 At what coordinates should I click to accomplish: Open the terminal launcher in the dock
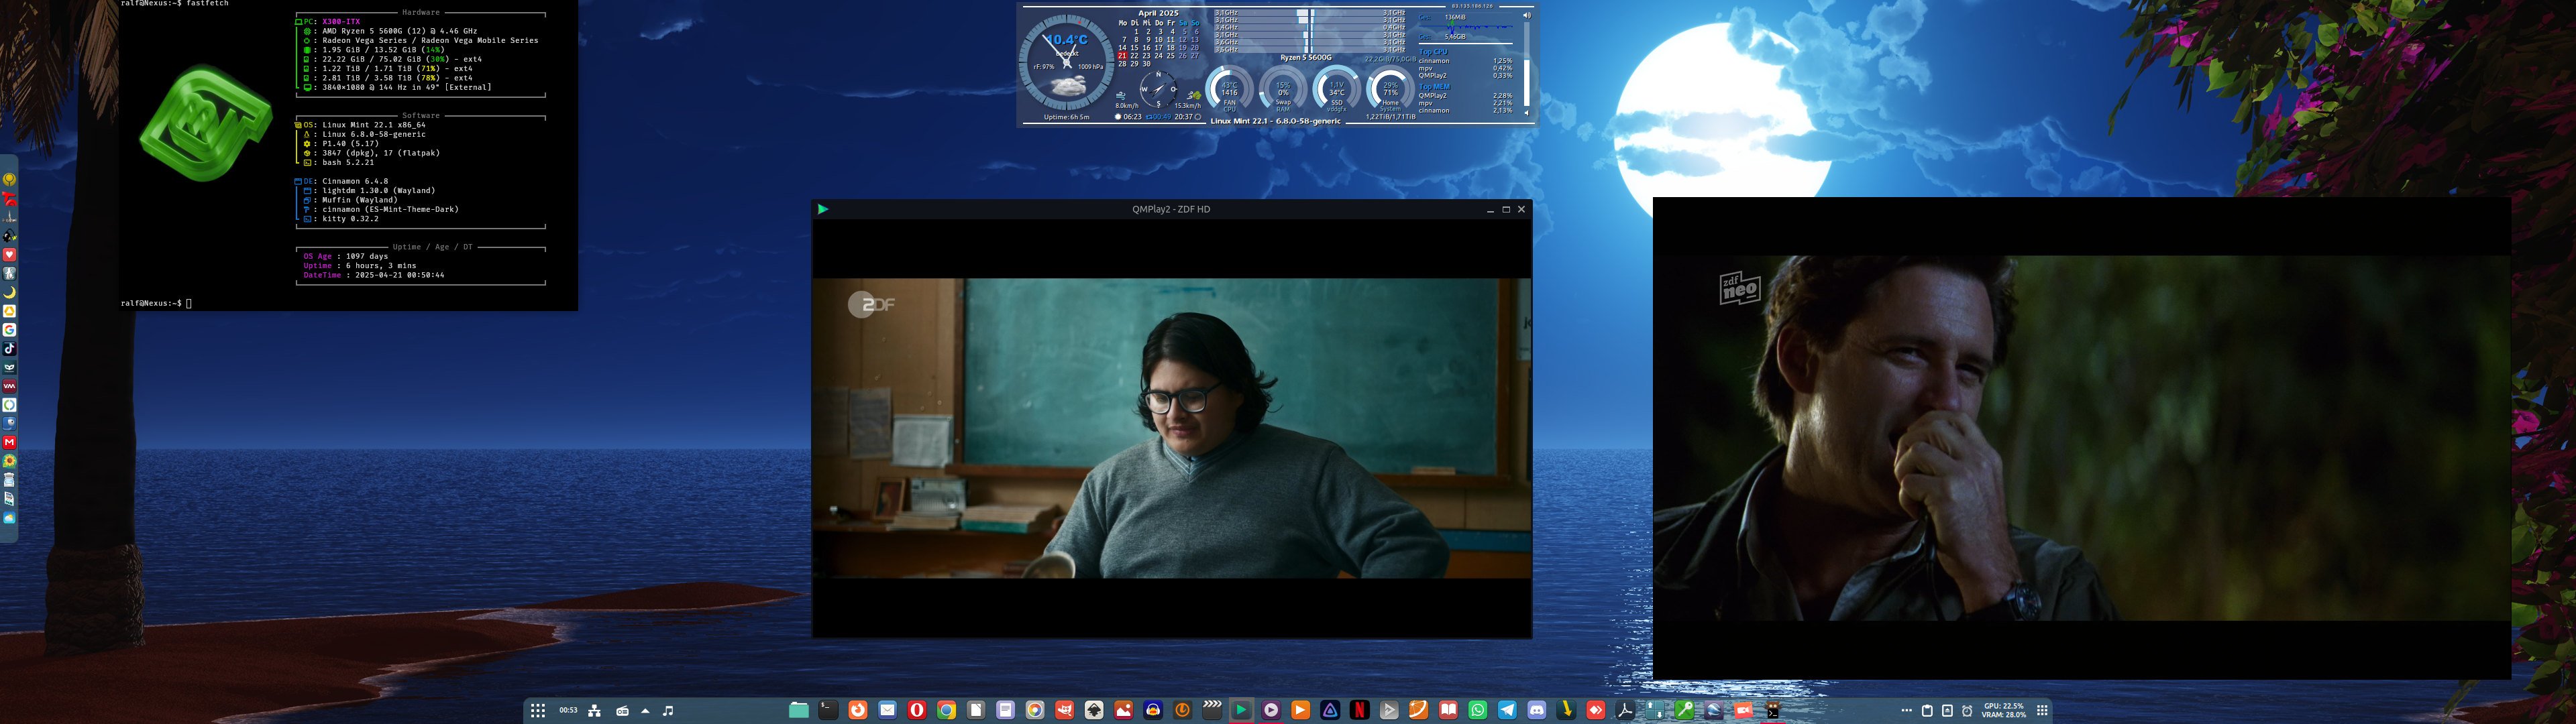(x=828, y=710)
